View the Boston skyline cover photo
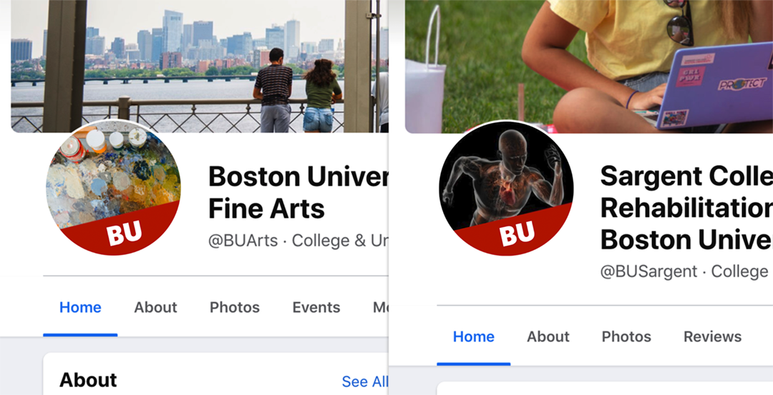Image resolution: width=773 pixels, height=395 pixels. pyautogui.click(x=199, y=66)
